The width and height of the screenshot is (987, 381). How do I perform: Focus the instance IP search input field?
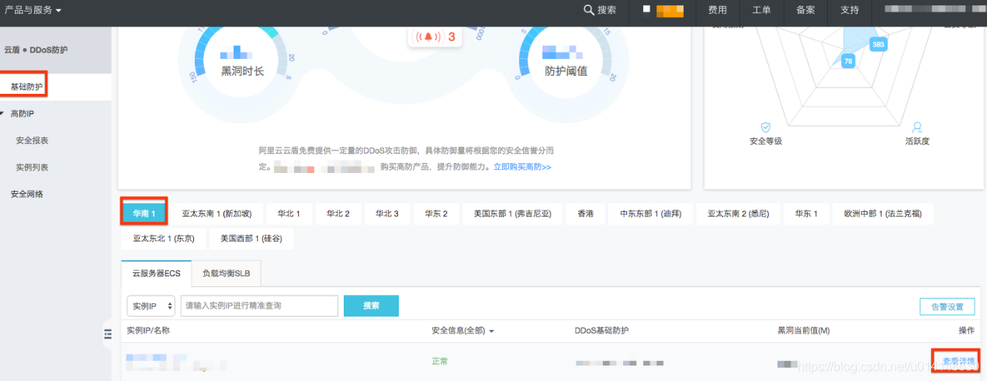pyautogui.click(x=259, y=306)
